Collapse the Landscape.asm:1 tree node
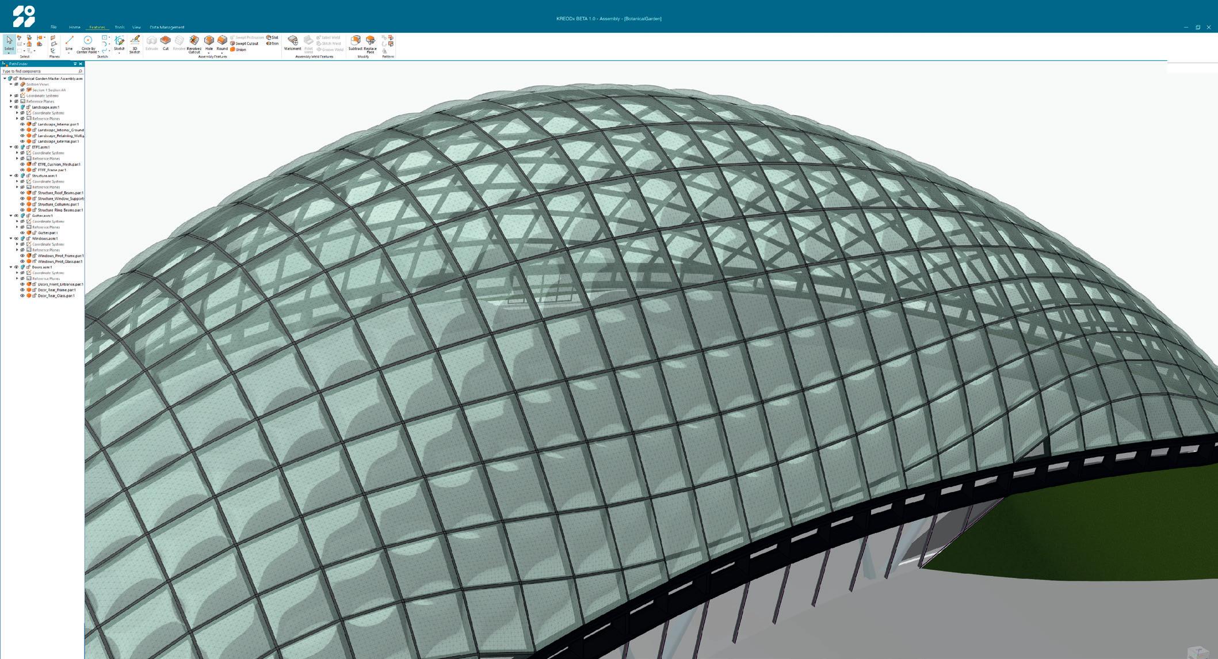The image size is (1218, 659). point(11,107)
